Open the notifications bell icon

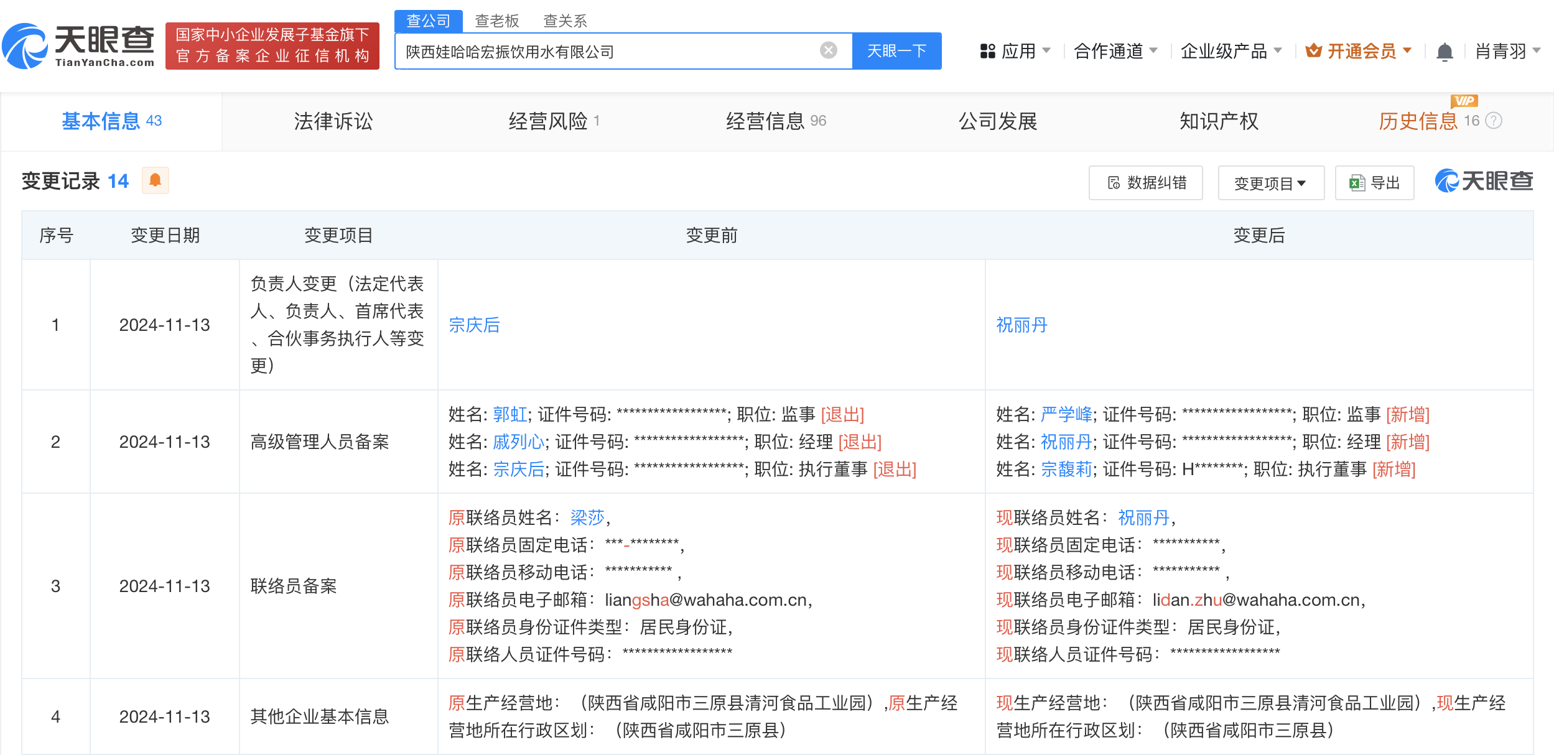[x=1445, y=52]
